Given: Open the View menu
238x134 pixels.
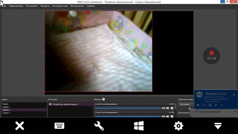Looking at the screenshot, I should coord(32,6).
